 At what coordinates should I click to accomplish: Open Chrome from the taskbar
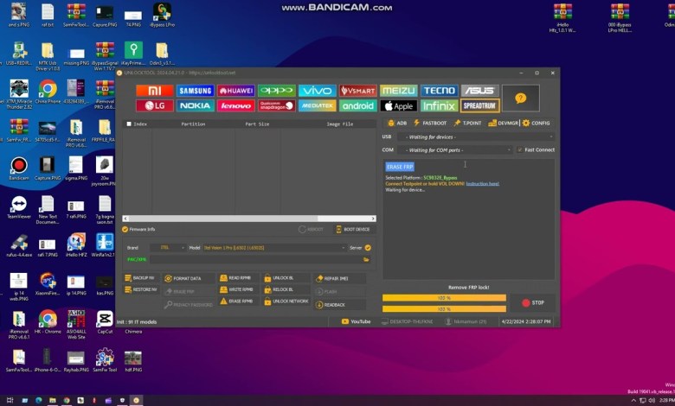point(67,401)
